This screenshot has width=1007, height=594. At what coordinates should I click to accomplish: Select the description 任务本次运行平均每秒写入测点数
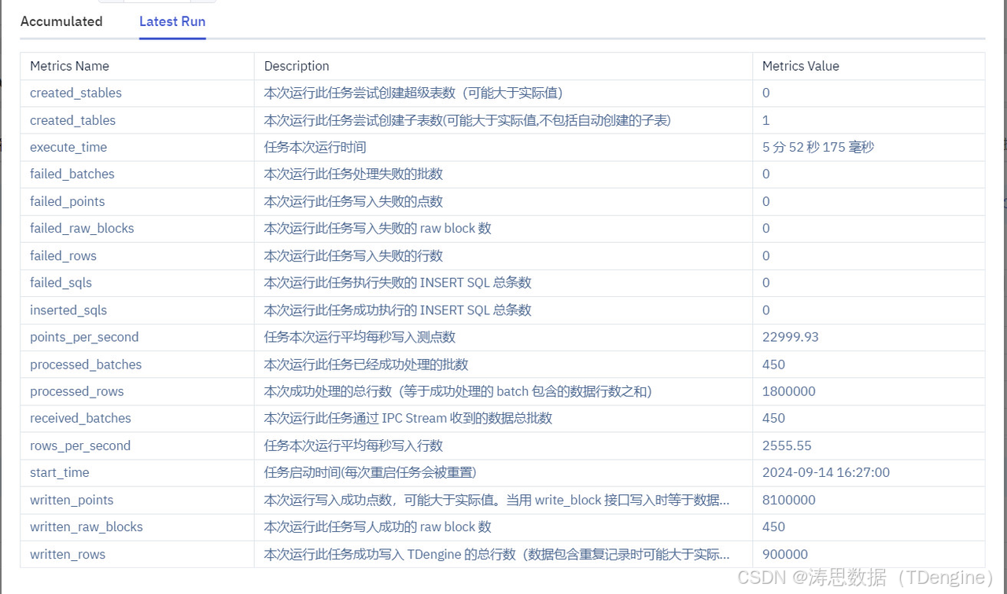coord(360,336)
